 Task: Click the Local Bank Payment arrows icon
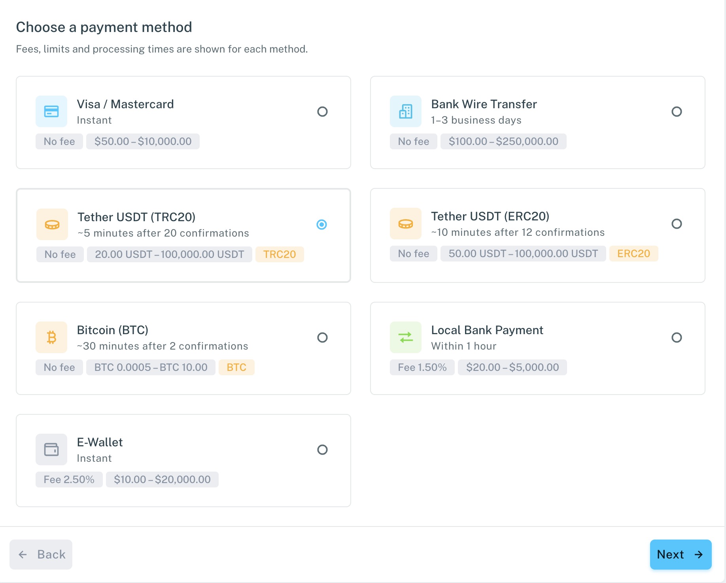(x=406, y=337)
